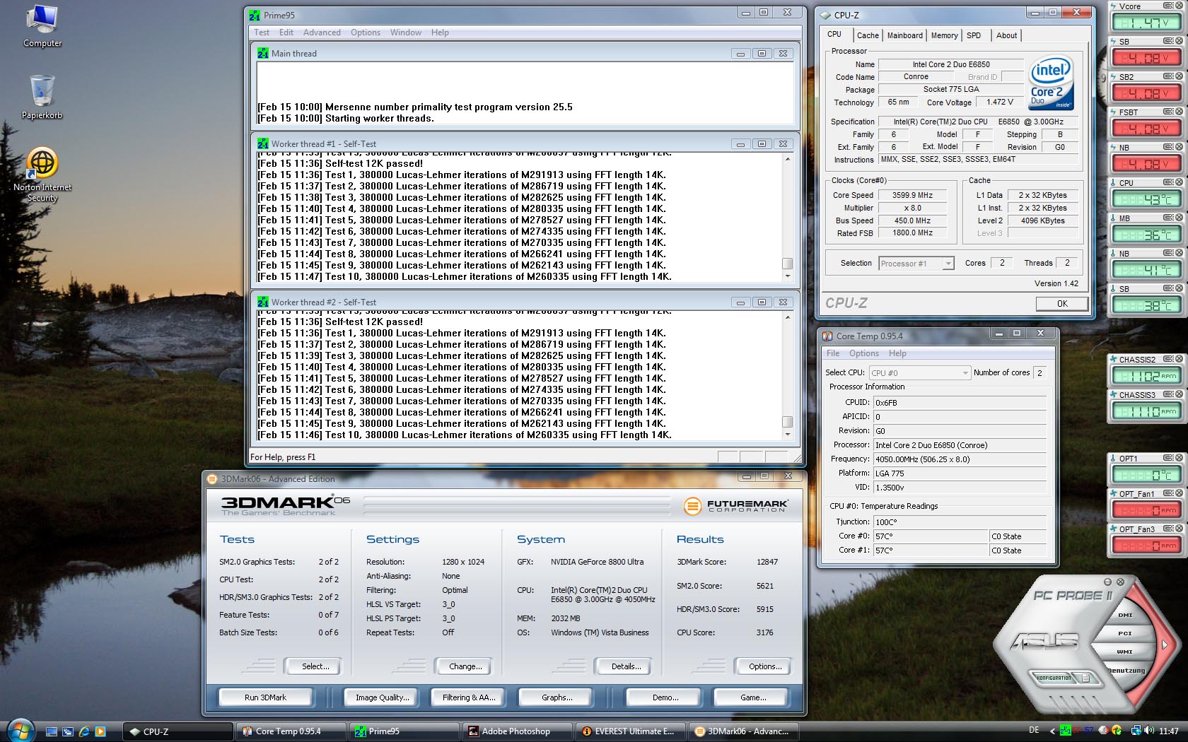Open Select CPU dropdown in Core Temp
Screen dimensions: 1188x742
tap(919, 372)
